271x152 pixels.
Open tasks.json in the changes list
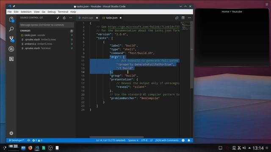[46, 35]
